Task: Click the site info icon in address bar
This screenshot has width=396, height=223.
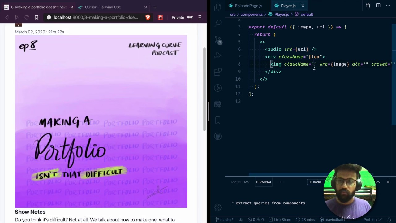Action: 49,17
